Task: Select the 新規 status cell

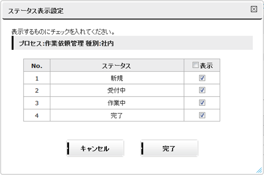Action: (117, 78)
